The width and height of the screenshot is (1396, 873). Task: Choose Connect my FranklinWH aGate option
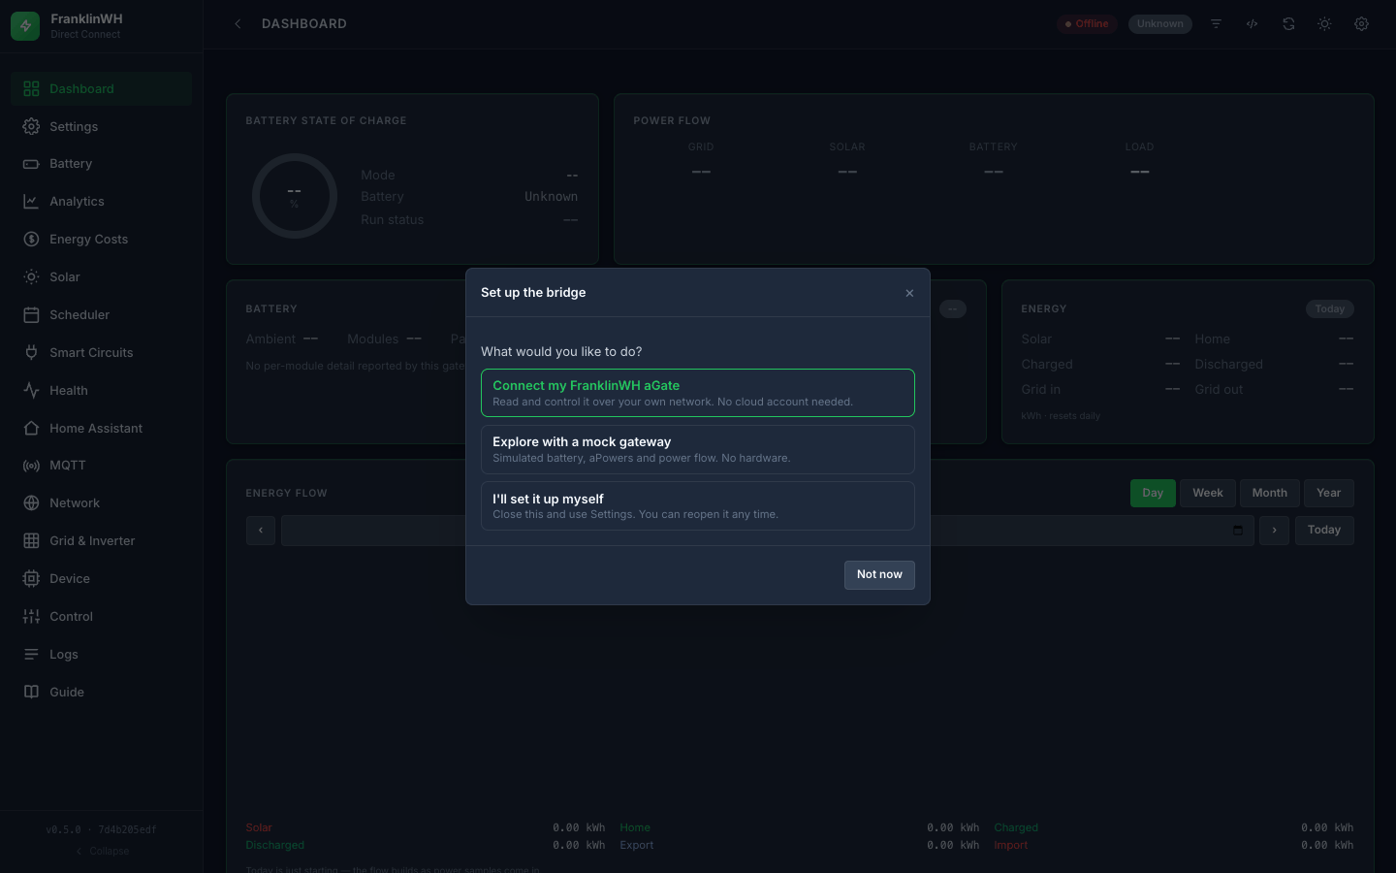tap(698, 393)
